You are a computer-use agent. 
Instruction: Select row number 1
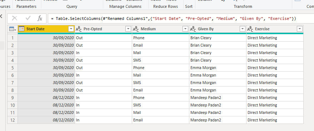13,38
